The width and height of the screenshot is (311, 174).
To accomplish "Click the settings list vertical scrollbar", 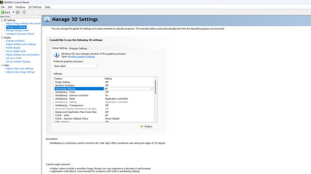I will pyautogui.click(x=155, y=87).
